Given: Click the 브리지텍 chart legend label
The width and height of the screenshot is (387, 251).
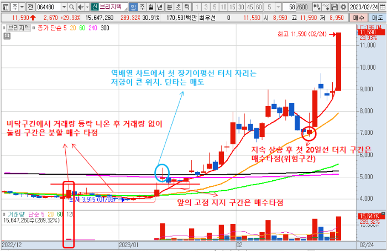Looking at the screenshot, I should click(19, 28).
